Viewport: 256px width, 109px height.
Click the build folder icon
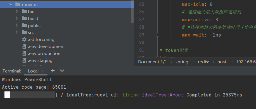pos(24,18)
